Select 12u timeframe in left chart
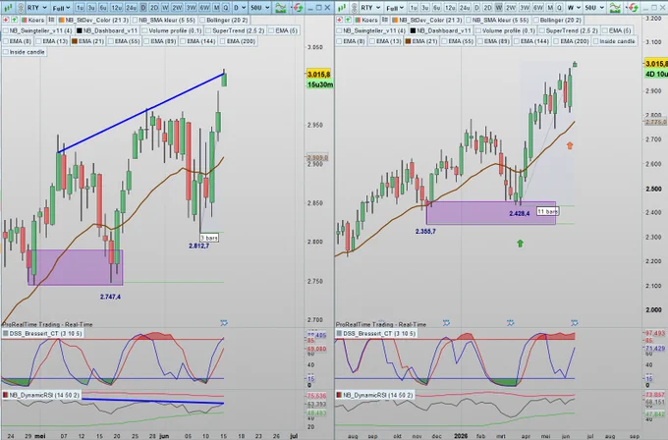The width and height of the screenshot is (668, 440). coord(116,8)
